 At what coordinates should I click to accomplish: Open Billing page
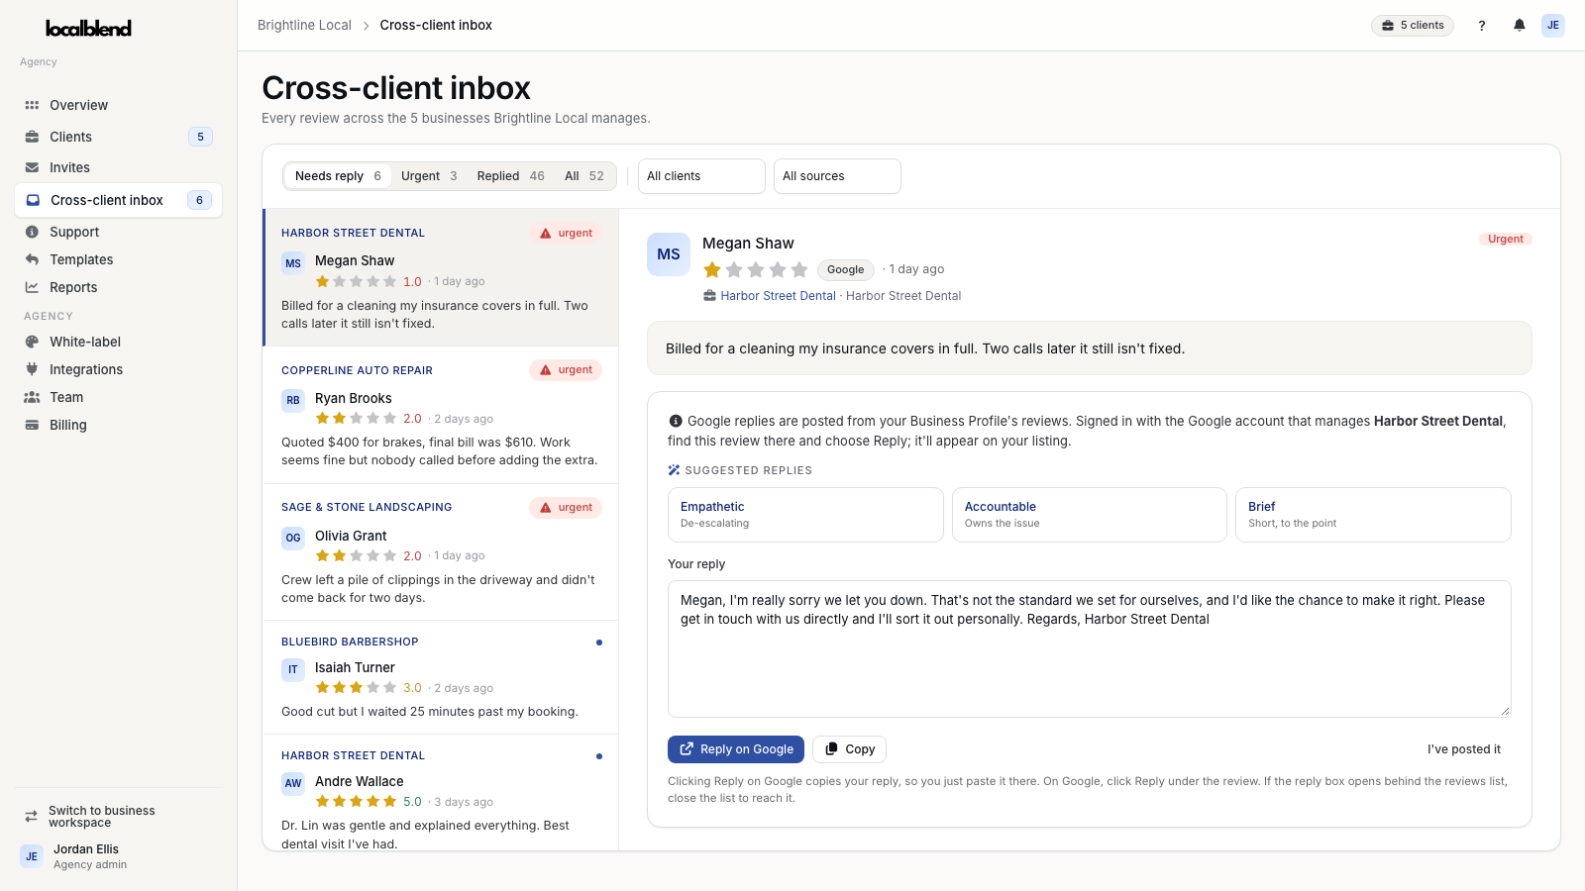(118, 425)
